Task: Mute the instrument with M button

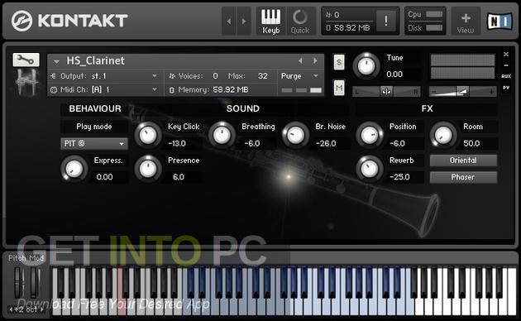Action: click(339, 88)
